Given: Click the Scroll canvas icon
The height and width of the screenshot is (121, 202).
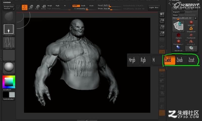Looking at the screenshot, I should (x=162, y=14).
